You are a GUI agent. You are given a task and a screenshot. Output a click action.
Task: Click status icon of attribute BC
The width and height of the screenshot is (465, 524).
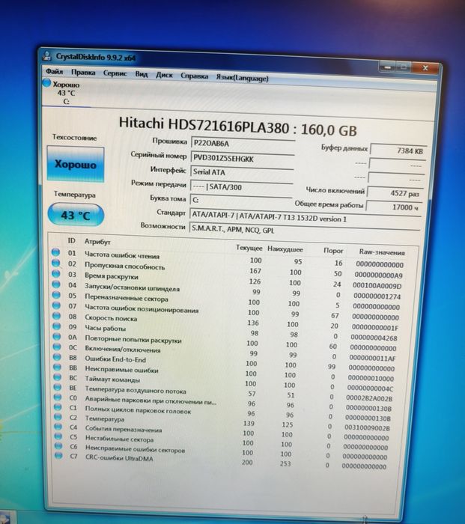58,377
